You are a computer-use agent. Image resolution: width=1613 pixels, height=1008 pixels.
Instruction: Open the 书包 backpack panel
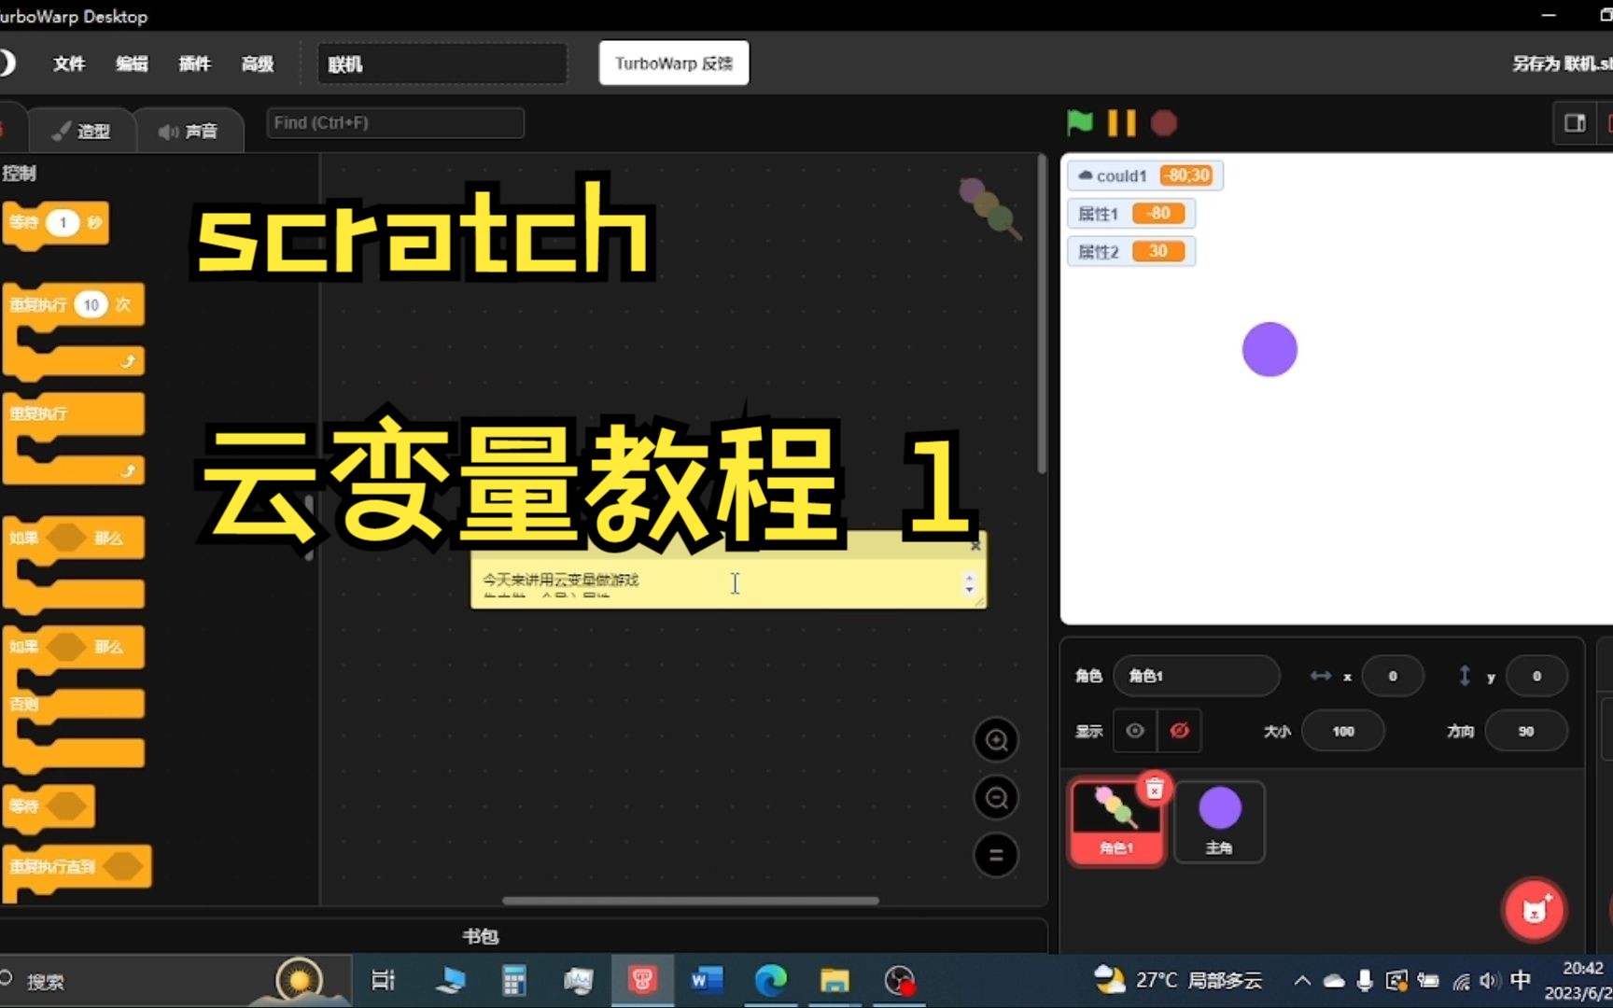[x=481, y=936]
